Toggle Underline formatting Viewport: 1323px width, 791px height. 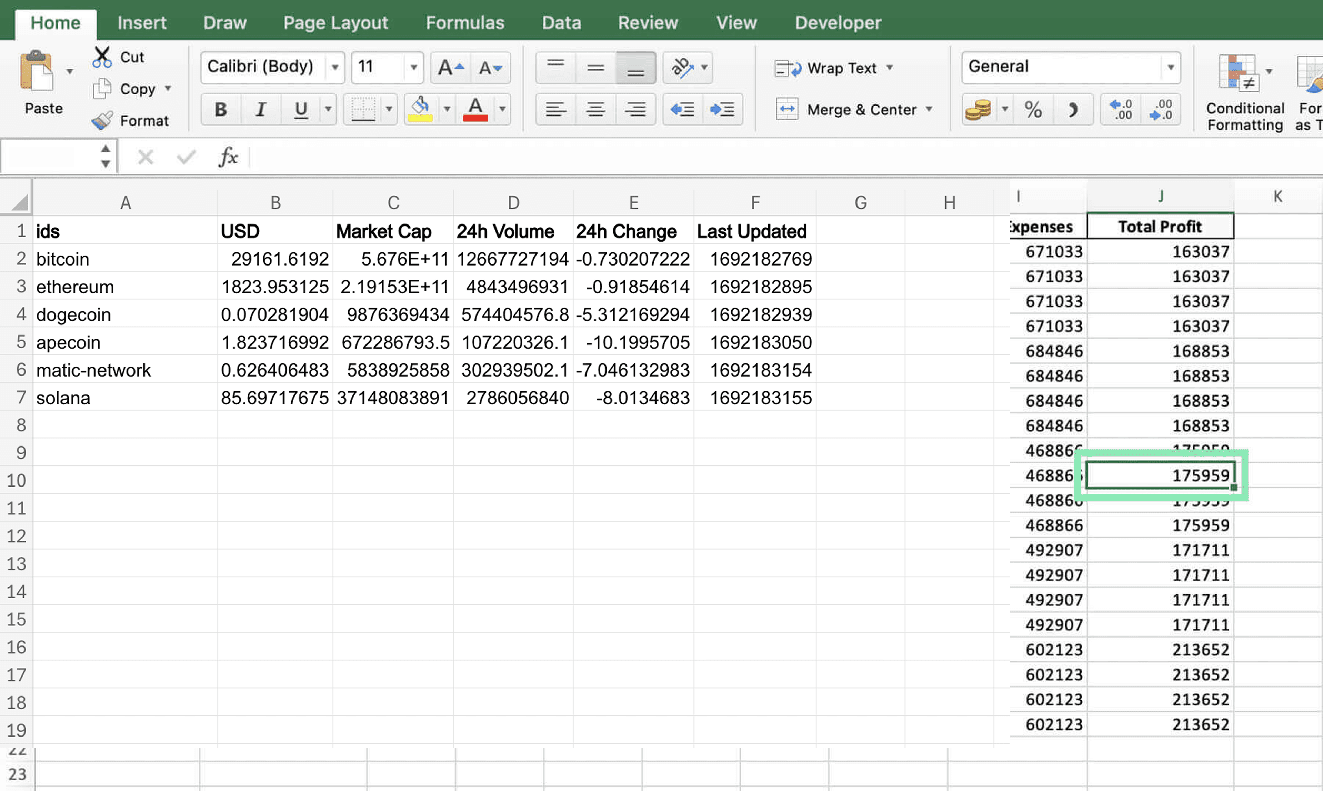click(301, 109)
